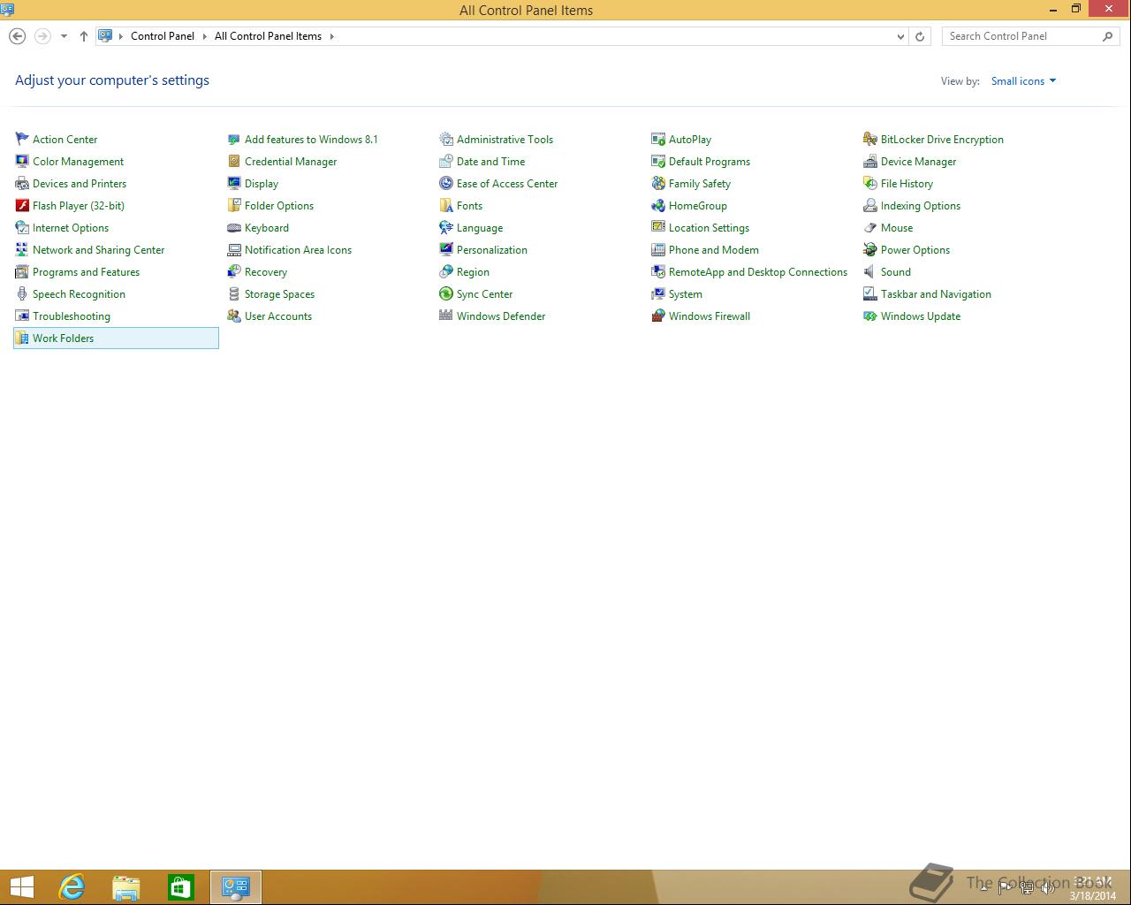Open Add features to Windows 8.1

tap(311, 140)
